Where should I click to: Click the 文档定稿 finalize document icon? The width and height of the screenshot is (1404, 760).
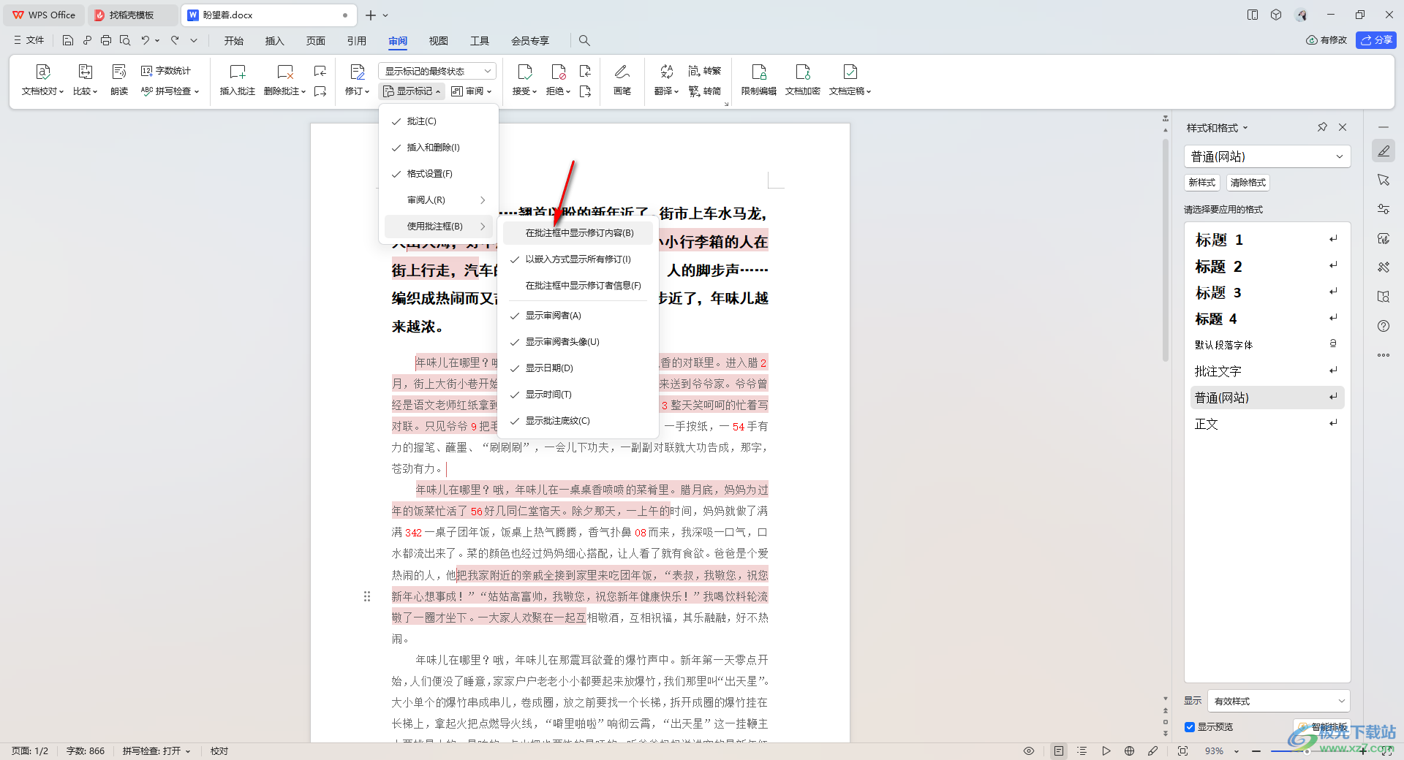tap(850, 72)
